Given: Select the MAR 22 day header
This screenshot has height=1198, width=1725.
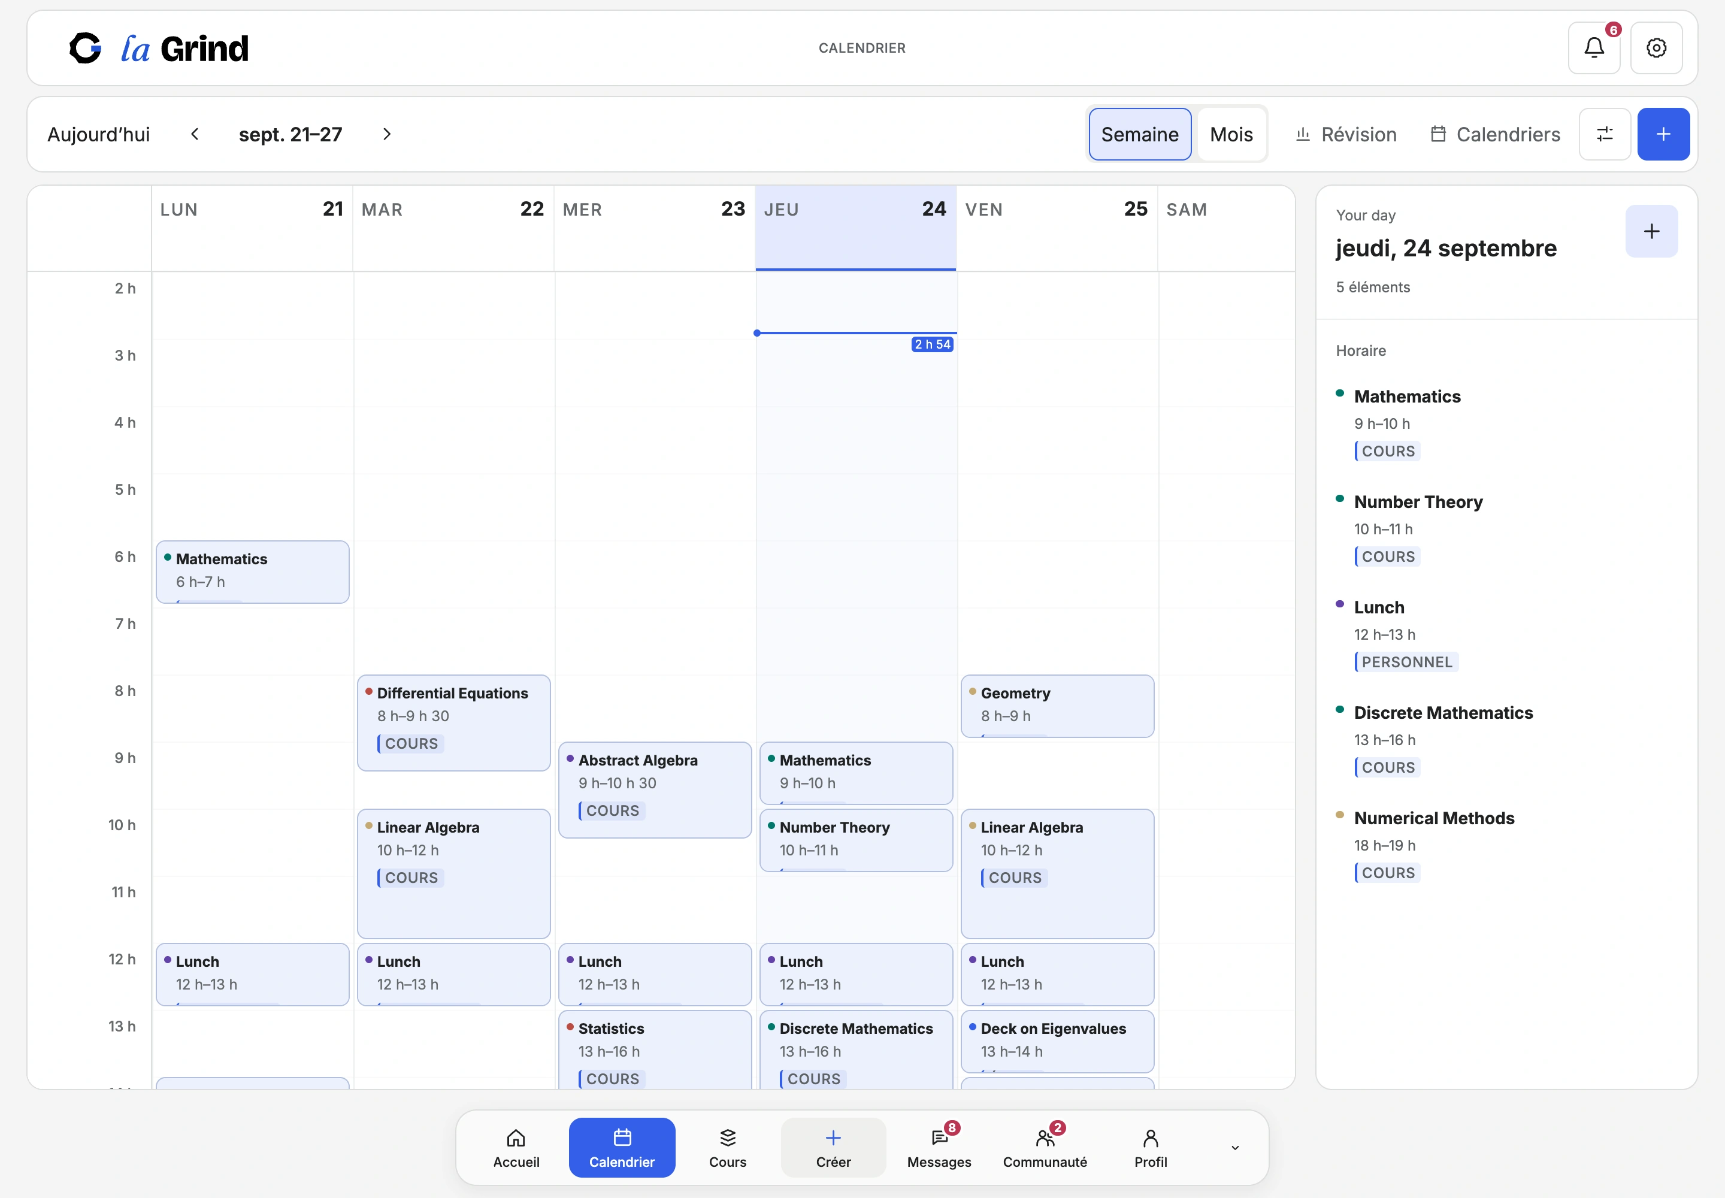Looking at the screenshot, I should 453,228.
